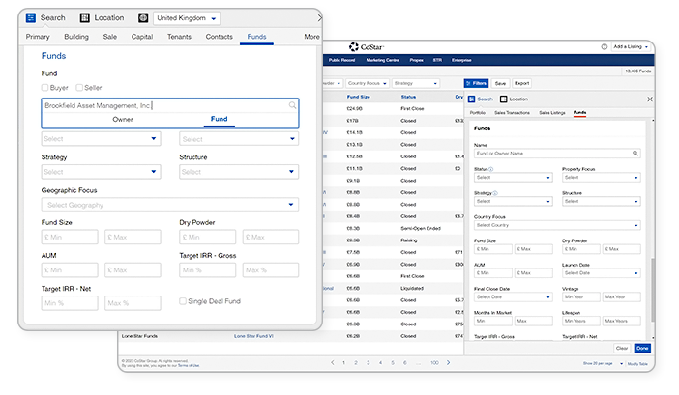Click the Search filter icon in front panel
Viewport: 679px width, 395px height.
pyautogui.click(x=31, y=17)
